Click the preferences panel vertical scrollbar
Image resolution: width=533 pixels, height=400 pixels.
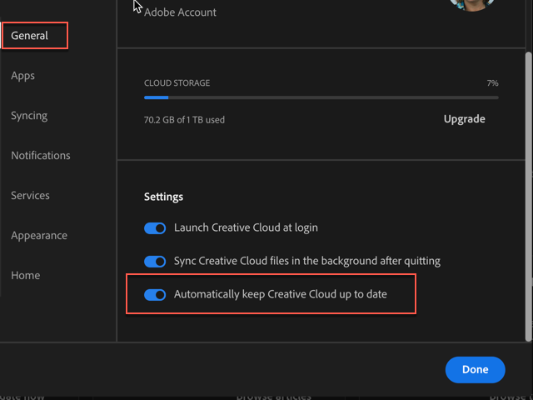529,197
